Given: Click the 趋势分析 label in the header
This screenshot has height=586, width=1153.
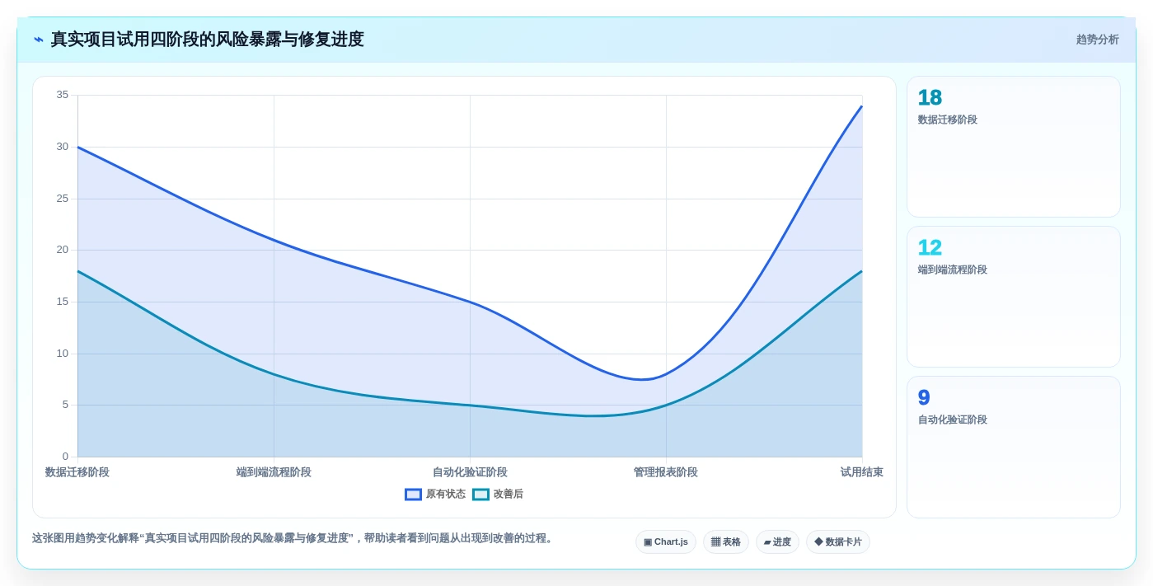Looking at the screenshot, I should point(1097,40).
